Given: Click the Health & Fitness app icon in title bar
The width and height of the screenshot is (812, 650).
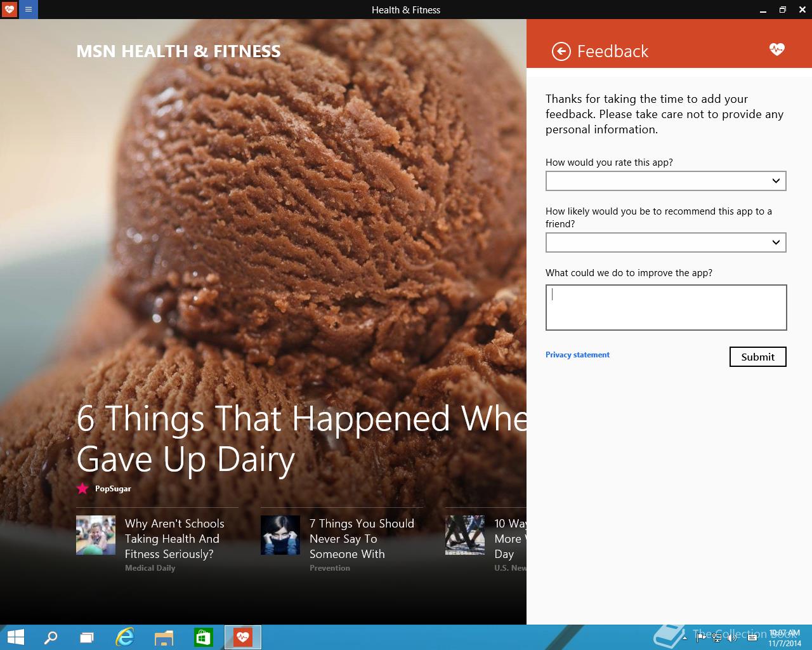Looking at the screenshot, I should tap(10, 10).
